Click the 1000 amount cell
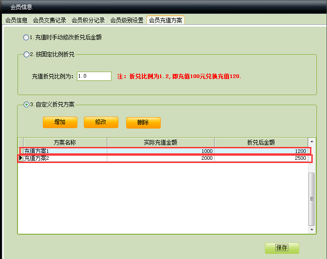The image size is (327, 259). click(161, 151)
